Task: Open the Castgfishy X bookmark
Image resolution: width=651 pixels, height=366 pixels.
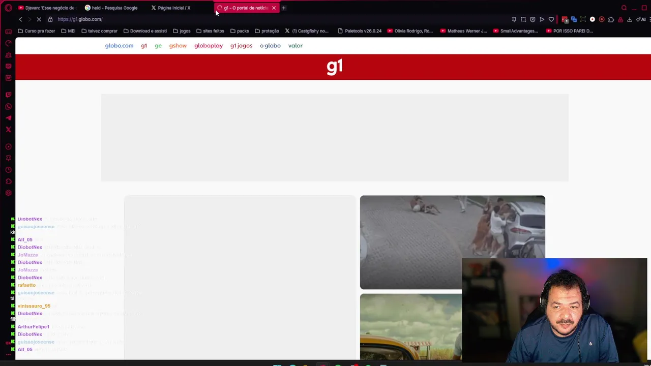Action: [x=307, y=31]
